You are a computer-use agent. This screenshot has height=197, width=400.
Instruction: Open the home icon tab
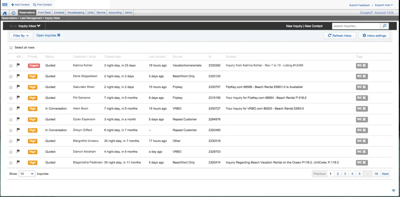tap(5, 13)
